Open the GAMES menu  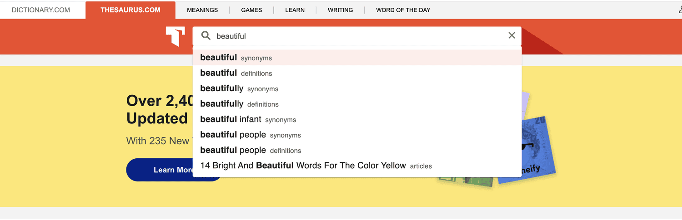[251, 10]
